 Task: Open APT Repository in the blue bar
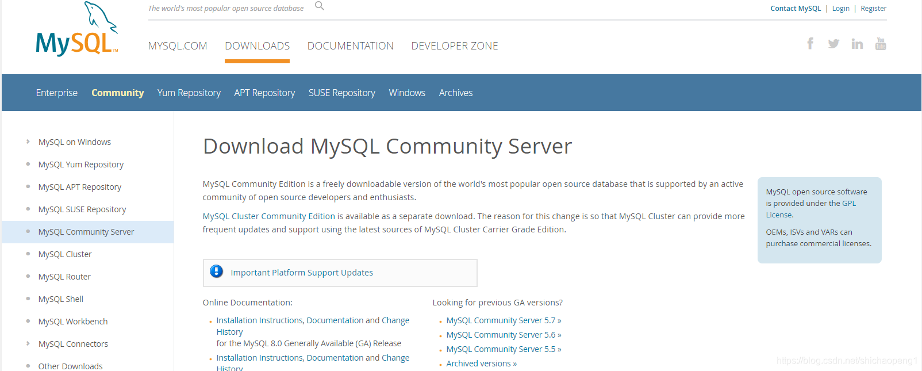pyautogui.click(x=264, y=93)
